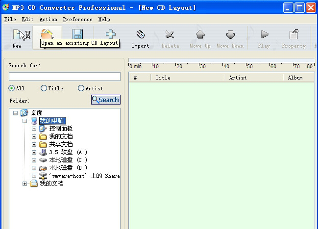Select 我的电脑 in the folder tree
This screenshot has height=238, width=318.
pyautogui.click(x=52, y=121)
